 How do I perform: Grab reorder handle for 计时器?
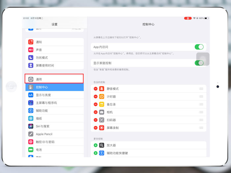[201, 97]
